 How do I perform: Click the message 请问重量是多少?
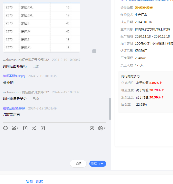tap(15, 98)
